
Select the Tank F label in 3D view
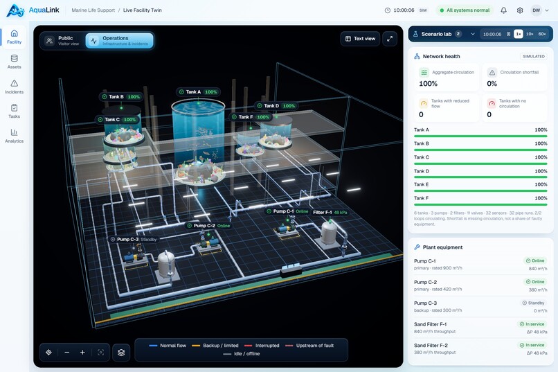coord(251,117)
